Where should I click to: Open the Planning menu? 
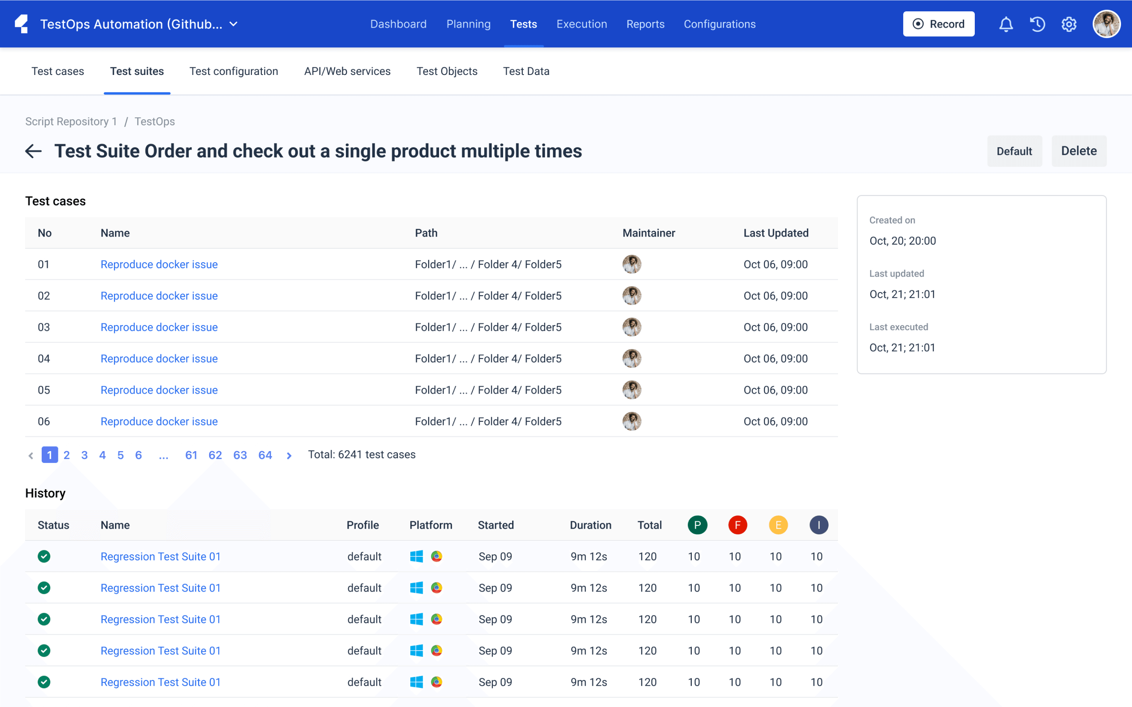click(468, 24)
